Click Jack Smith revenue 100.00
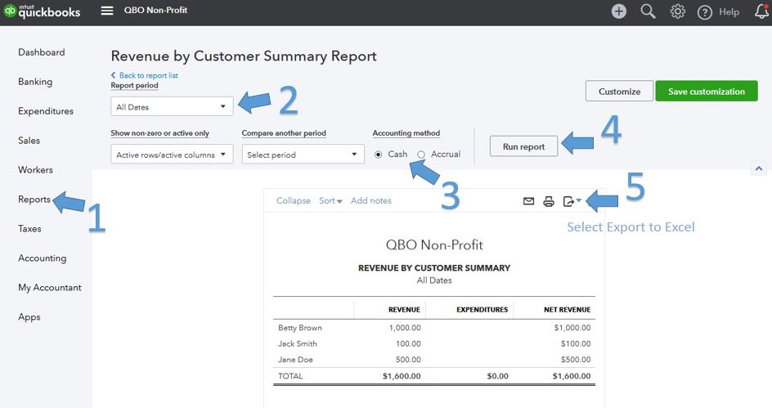 (408, 343)
